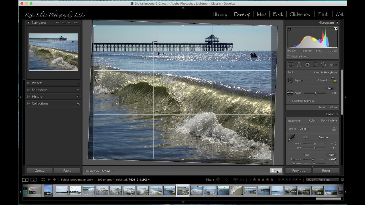
Task: Switch to the Map module
Action: 261,14
